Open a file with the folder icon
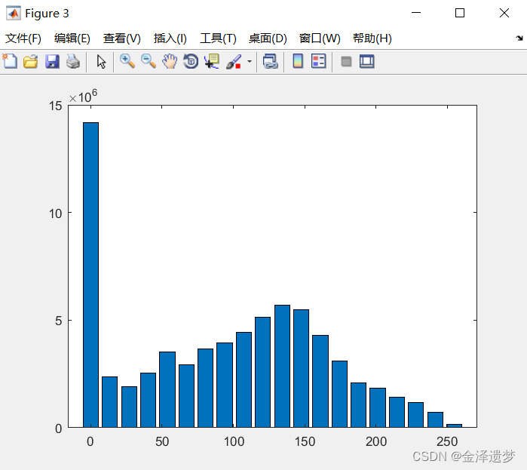 [31, 62]
